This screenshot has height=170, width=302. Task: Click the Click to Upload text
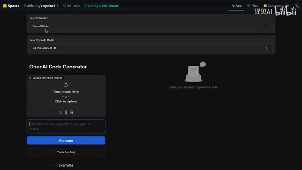[66, 102]
